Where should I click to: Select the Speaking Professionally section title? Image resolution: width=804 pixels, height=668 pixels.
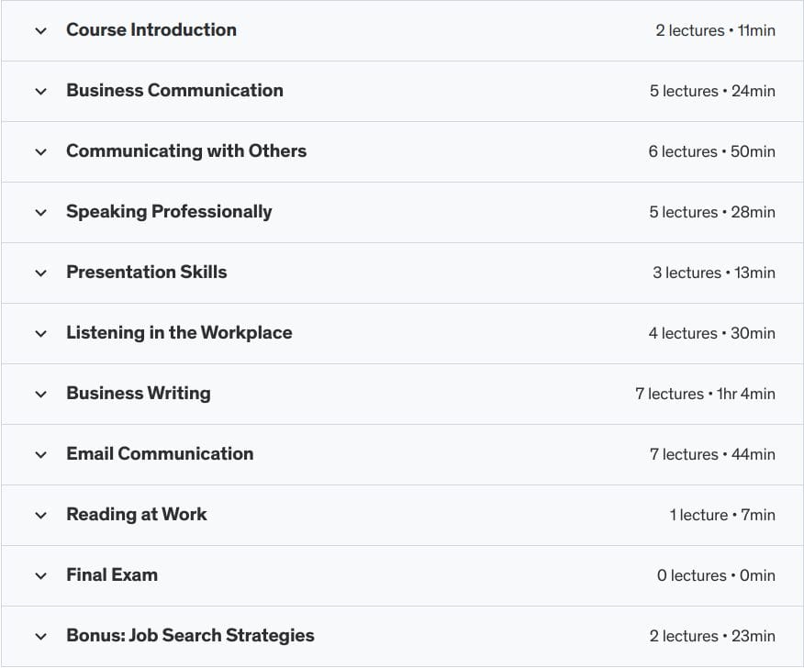(x=169, y=212)
